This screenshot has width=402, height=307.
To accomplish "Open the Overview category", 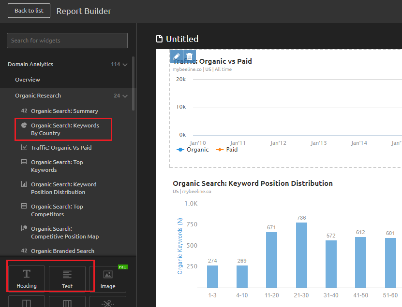I will 28,80.
